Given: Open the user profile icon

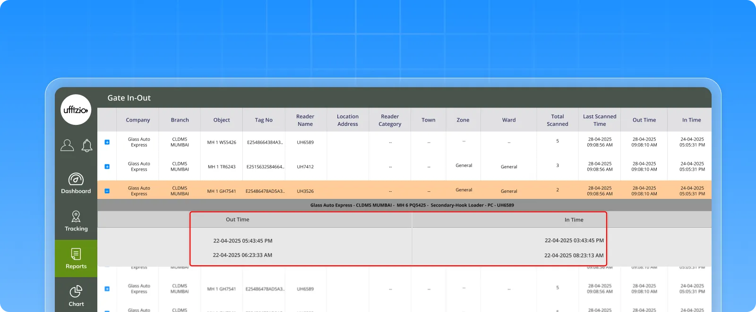Looking at the screenshot, I should pos(67,145).
